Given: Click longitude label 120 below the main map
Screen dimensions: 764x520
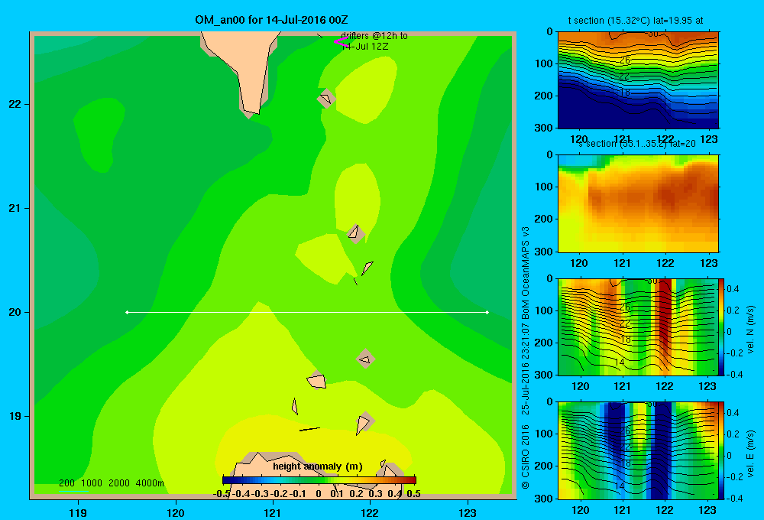Looking at the screenshot, I should point(176,512).
